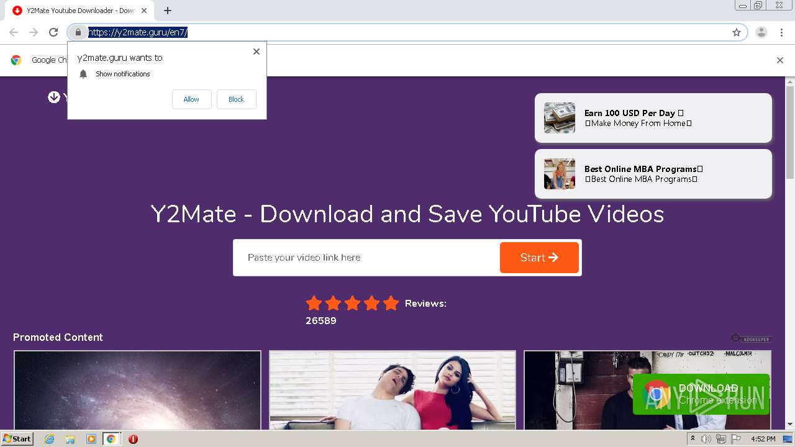The width and height of the screenshot is (795, 447).
Task: Click the 4:52 PM system clock
Action: click(763, 439)
